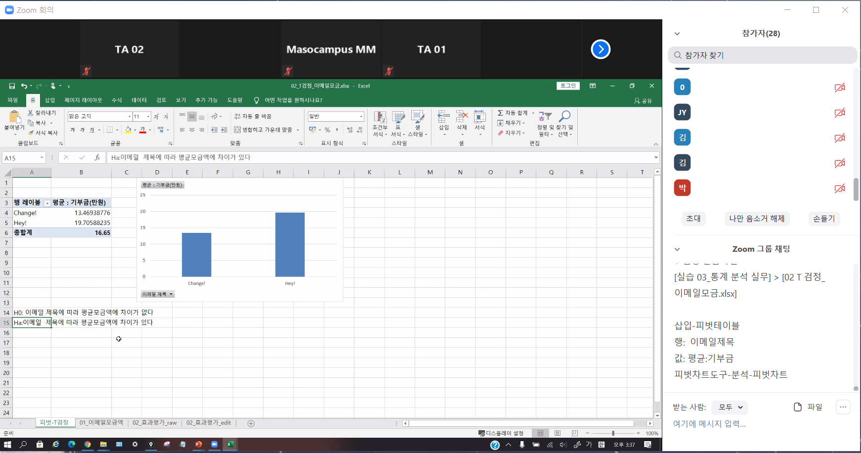861x453 pixels.
Task: Click the 손들기 (Raise Hand) button
Action: coord(823,219)
